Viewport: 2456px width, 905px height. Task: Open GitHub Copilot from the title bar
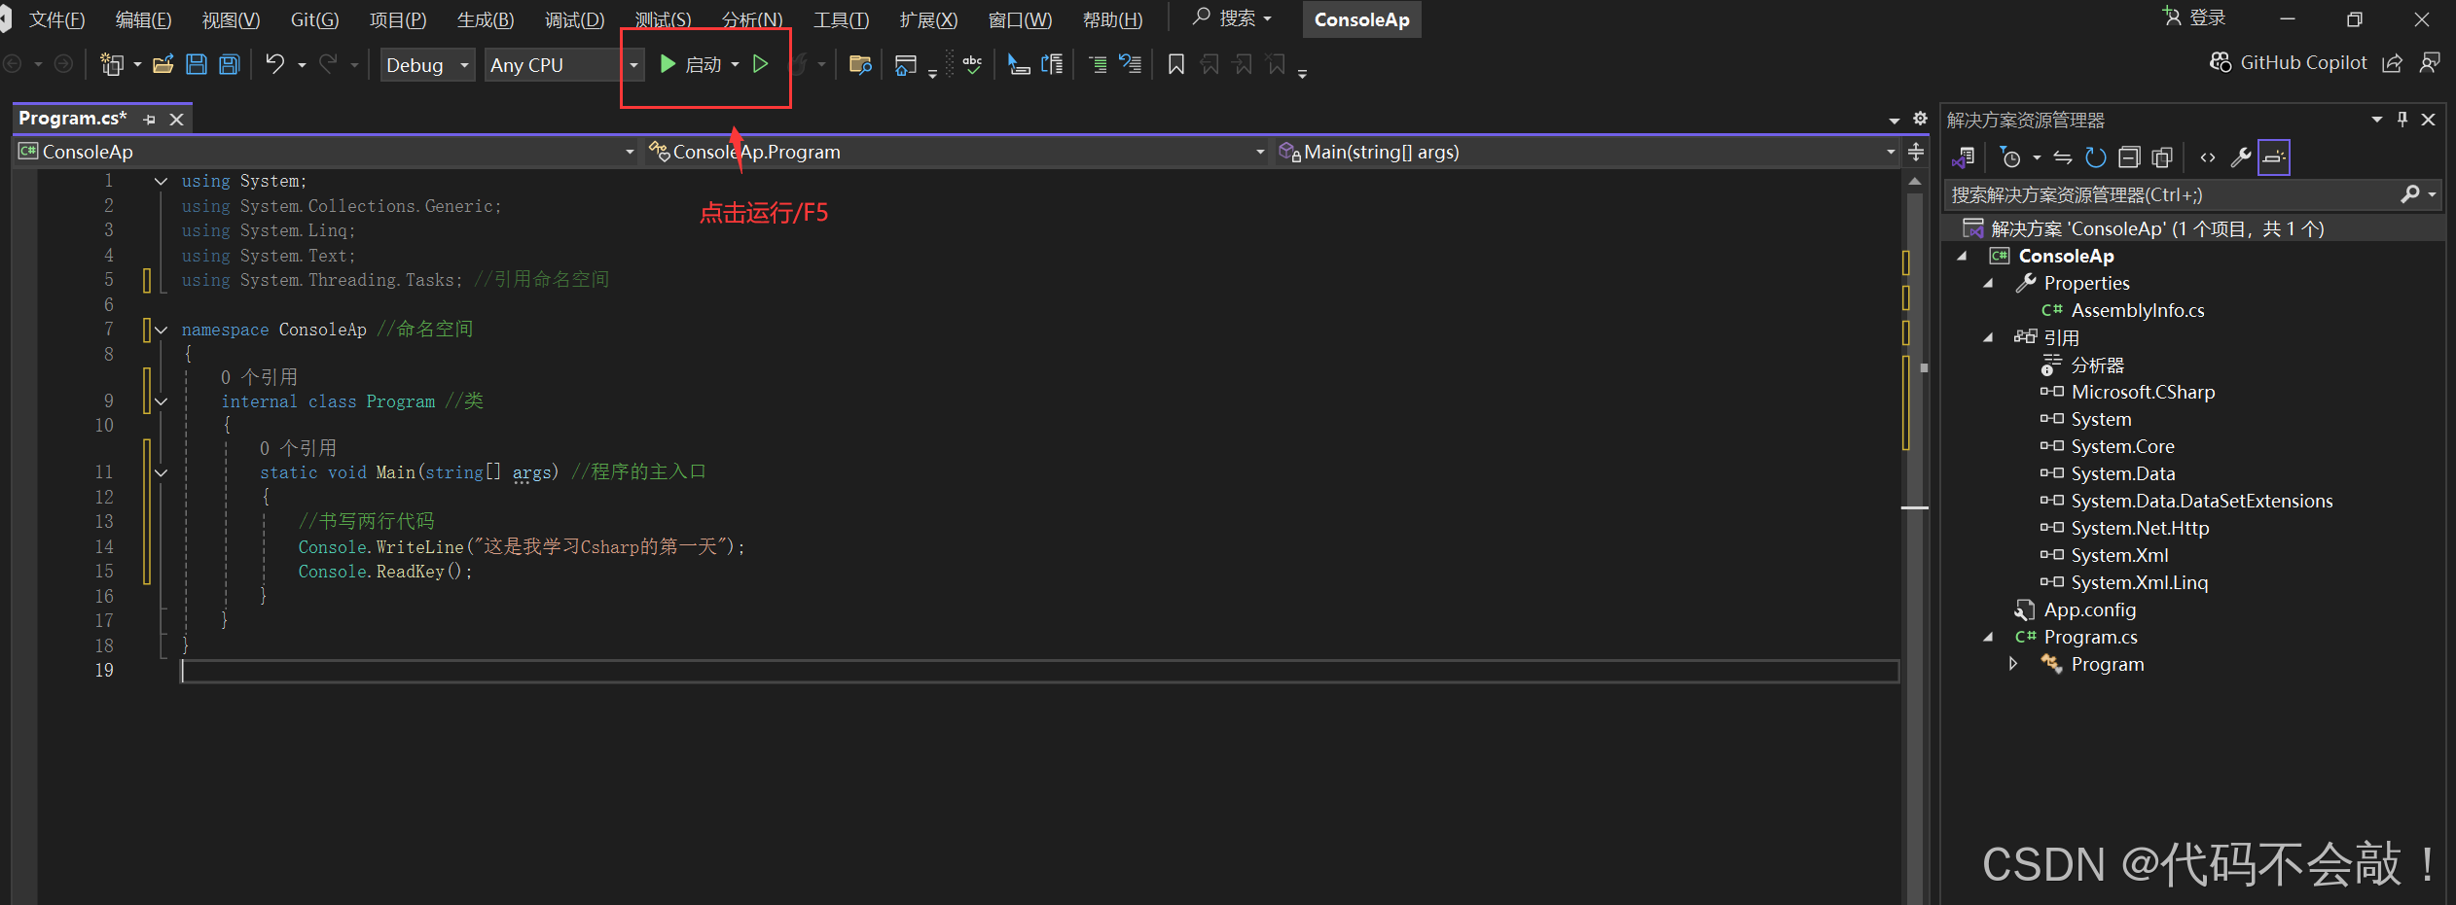[x=2288, y=63]
